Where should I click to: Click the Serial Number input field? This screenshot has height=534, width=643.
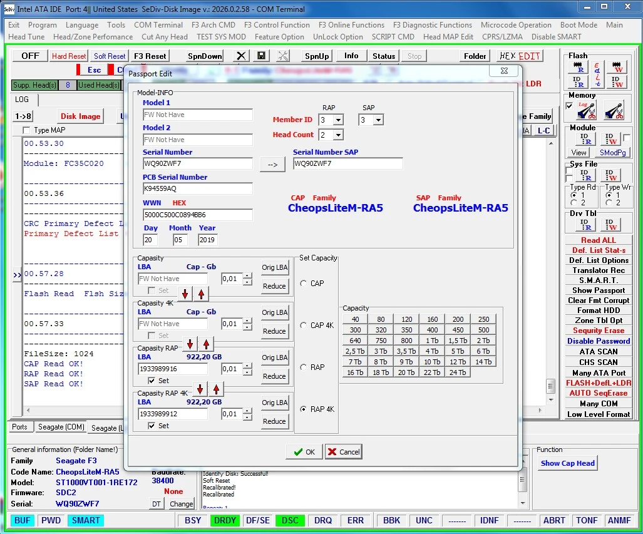pyautogui.click(x=198, y=163)
